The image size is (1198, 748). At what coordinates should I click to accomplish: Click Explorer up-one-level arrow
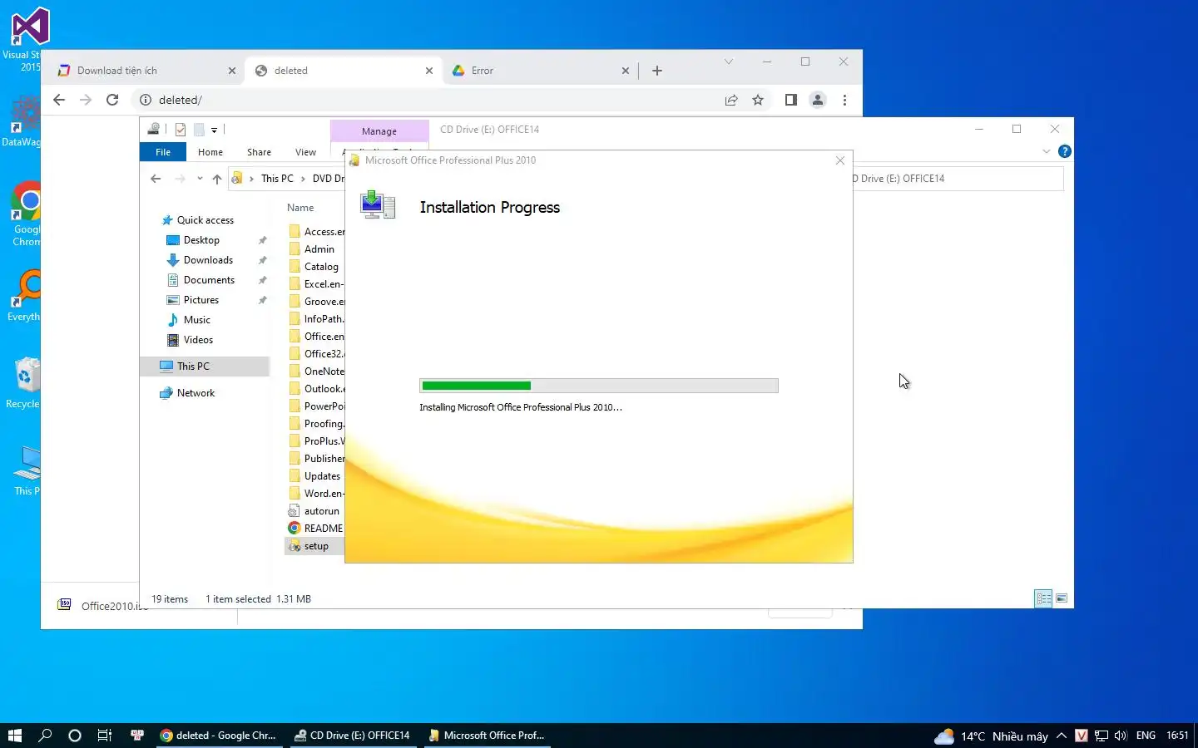pyautogui.click(x=217, y=179)
